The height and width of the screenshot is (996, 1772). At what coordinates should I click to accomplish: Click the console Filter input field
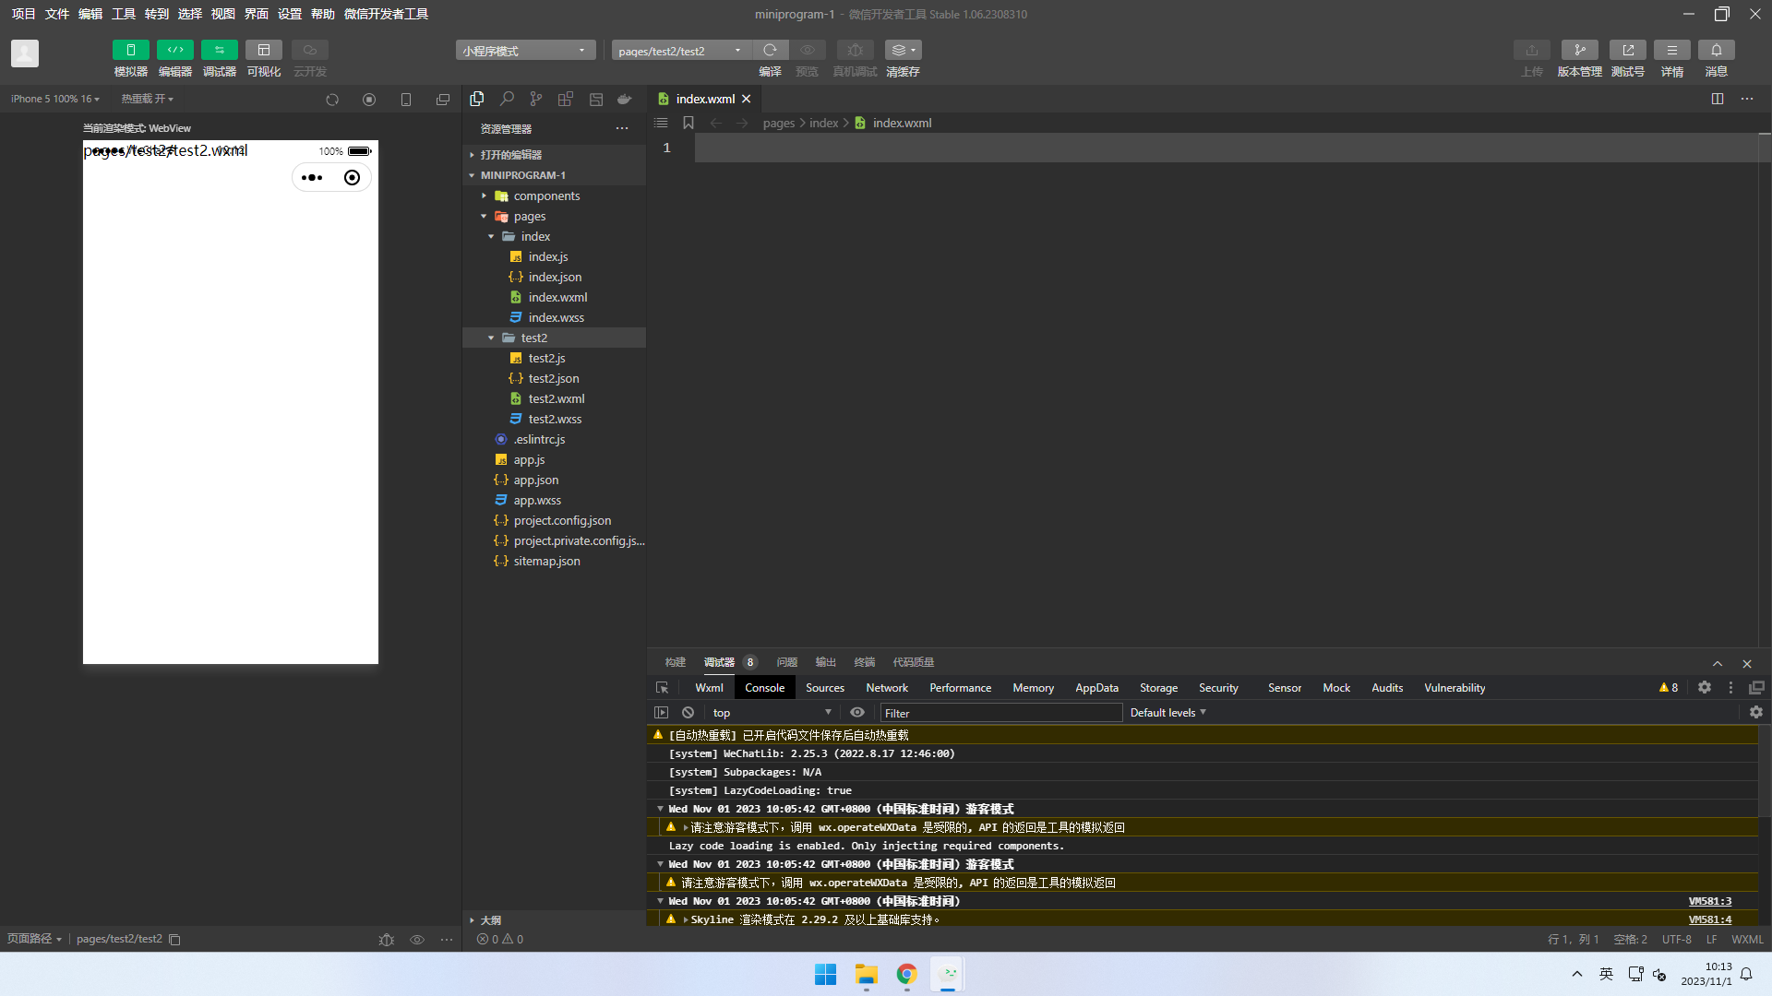(1000, 713)
